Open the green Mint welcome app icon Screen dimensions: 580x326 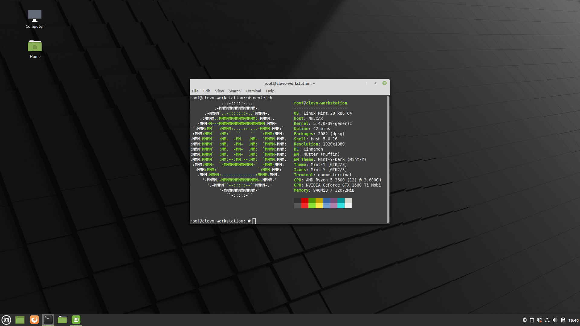(76, 320)
